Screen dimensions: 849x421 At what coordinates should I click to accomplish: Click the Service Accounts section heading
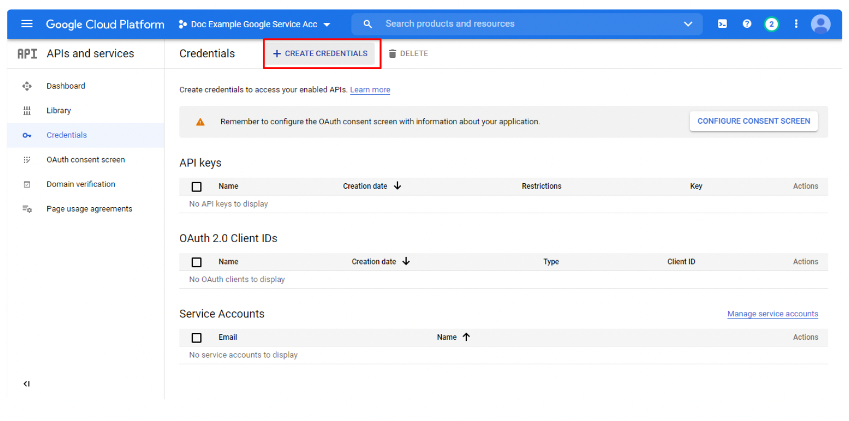[x=222, y=314]
